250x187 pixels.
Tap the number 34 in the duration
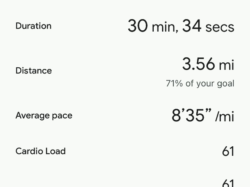pos(192,26)
